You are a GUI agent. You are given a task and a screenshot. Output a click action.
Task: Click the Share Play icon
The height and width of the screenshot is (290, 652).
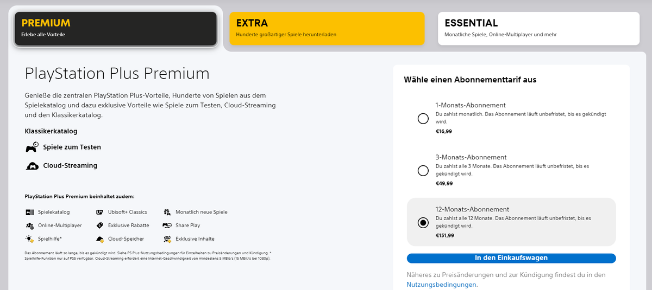(167, 225)
